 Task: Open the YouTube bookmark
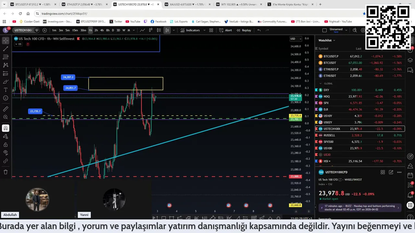click(x=133, y=22)
